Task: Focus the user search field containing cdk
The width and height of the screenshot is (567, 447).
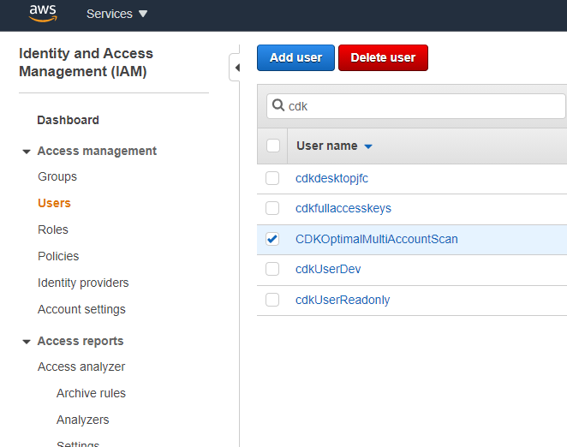Action: point(416,106)
